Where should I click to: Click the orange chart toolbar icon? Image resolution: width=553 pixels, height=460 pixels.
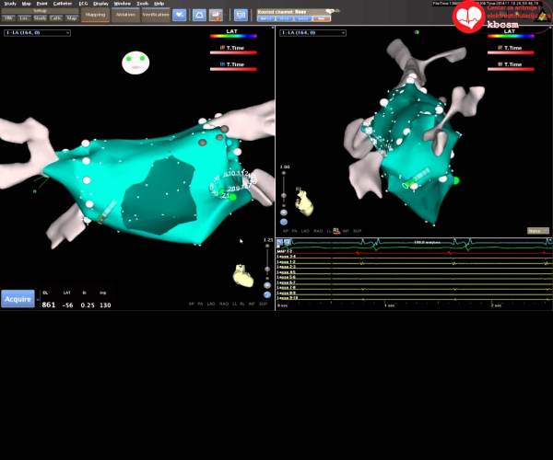click(x=216, y=15)
